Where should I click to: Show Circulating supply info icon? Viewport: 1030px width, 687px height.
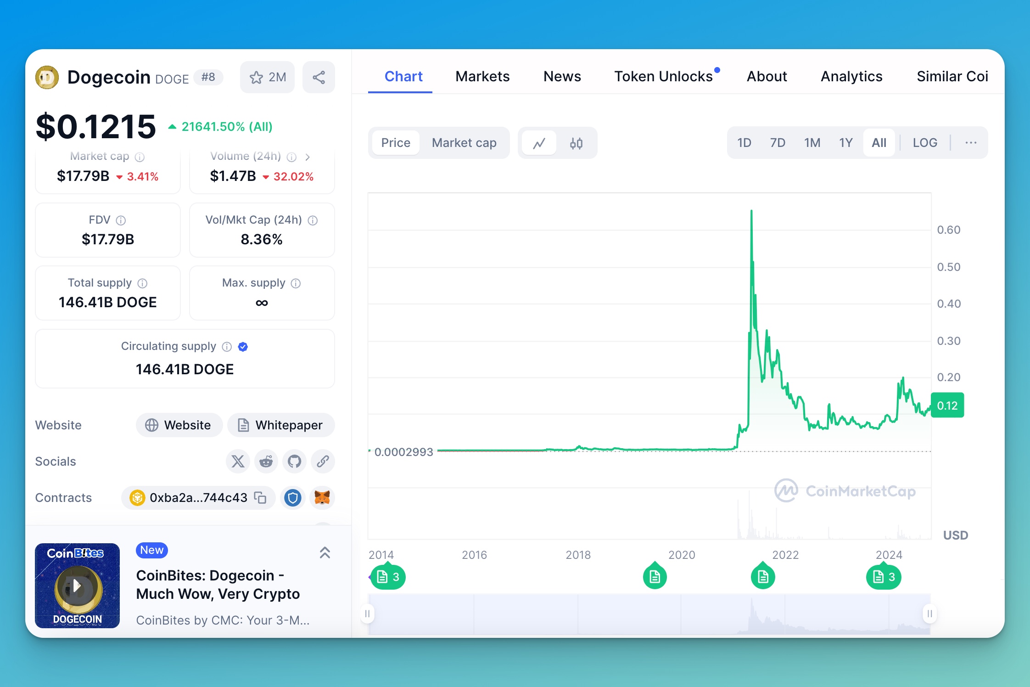point(227,347)
